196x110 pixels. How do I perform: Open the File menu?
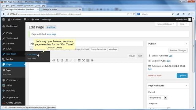pos(3,5)
